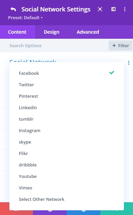Select Facebook from the network list
This screenshot has width=133, height=215.
click(67, 73)
